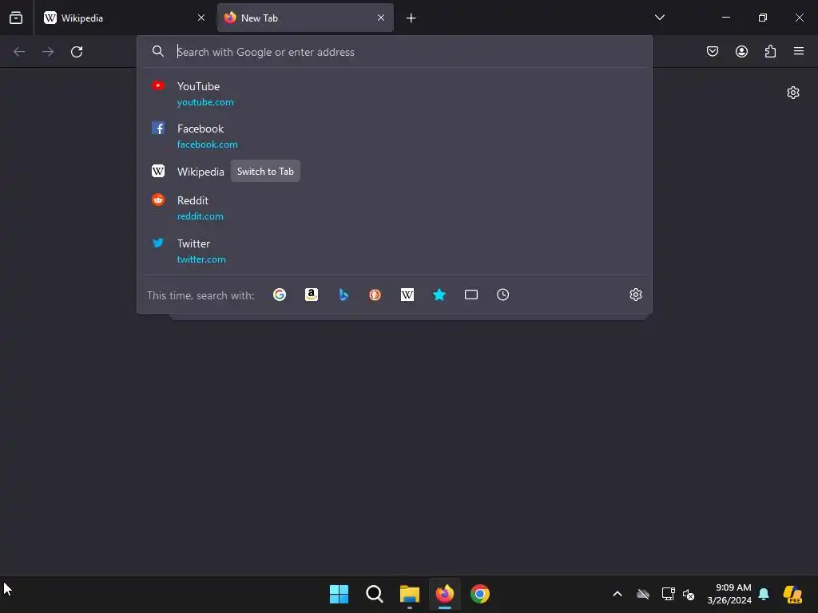Search within History clock icon

pyautogui.click(x=503, y=295)
